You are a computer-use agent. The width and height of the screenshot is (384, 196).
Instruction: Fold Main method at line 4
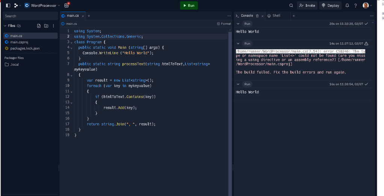click(x=71, y=48)
